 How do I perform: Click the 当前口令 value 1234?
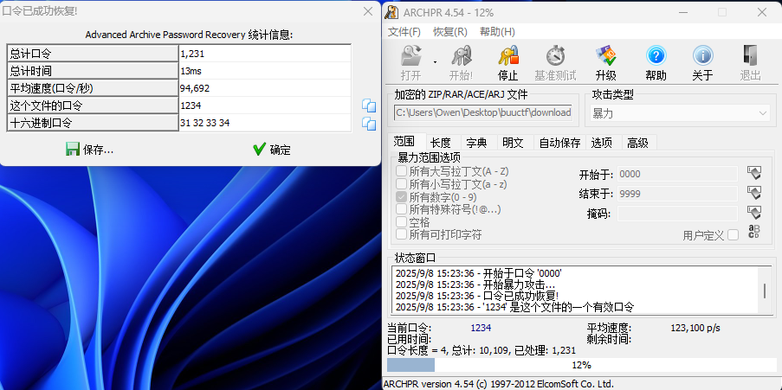481,328
